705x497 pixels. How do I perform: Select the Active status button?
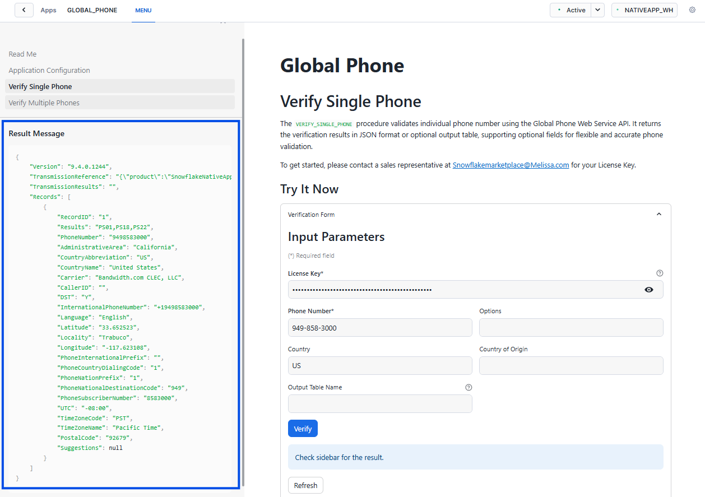click(x=571, y=10)
